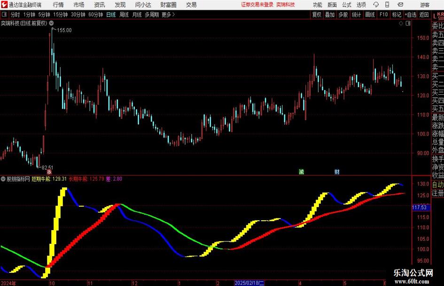The image size is (444, 286).
Task: Switch to 分时 chart period
Action: point(16,15)
